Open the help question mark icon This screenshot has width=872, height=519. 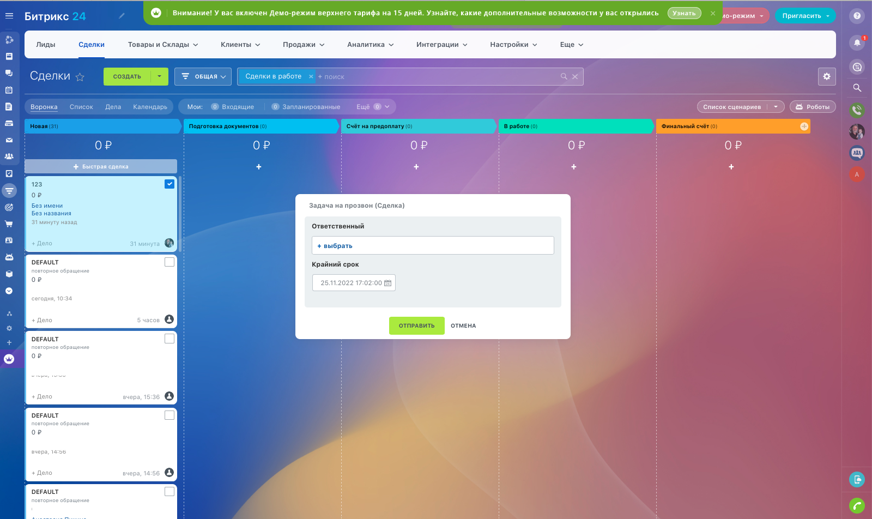tap(857, 16)
